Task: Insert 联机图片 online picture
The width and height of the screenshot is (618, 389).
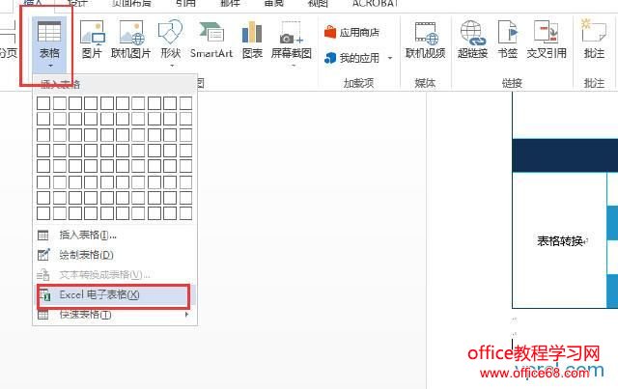Action: pyautogui.click(x=131, y=40)
